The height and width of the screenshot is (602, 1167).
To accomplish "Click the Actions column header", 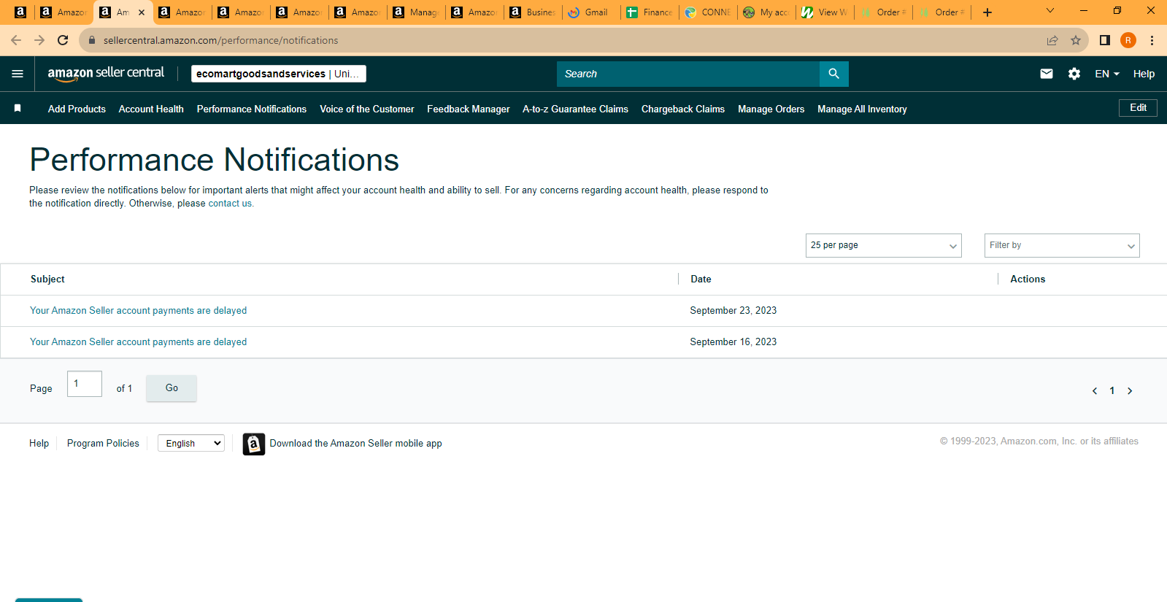I will coord(1028,279).
